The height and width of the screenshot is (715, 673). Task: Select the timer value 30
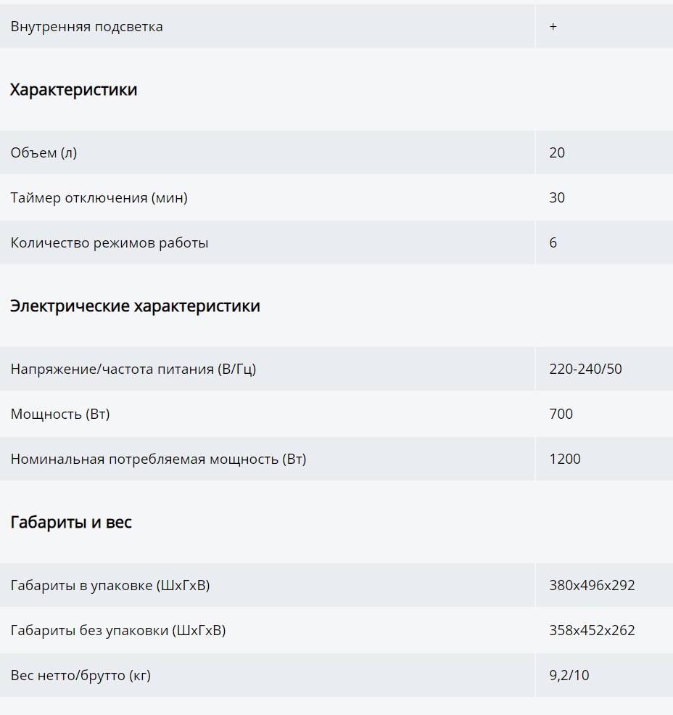tap(557, 197)
